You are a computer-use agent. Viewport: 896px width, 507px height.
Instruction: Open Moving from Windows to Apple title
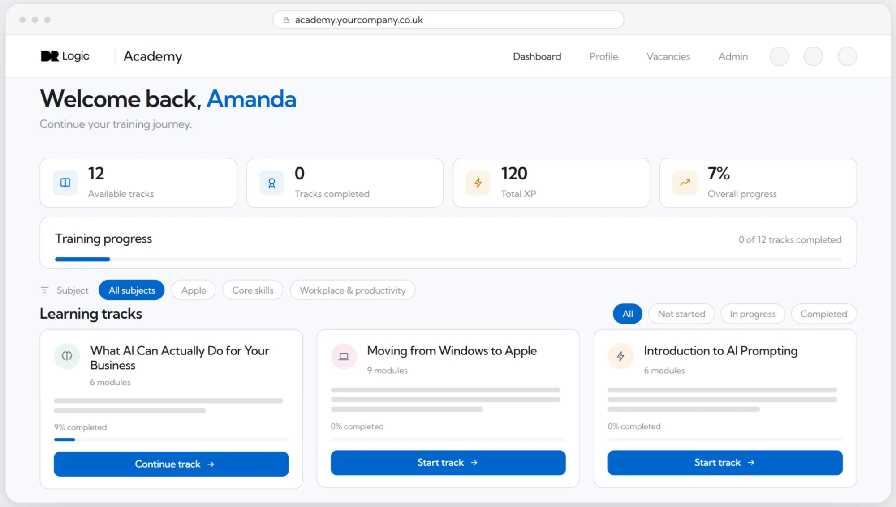click(452, 351)
